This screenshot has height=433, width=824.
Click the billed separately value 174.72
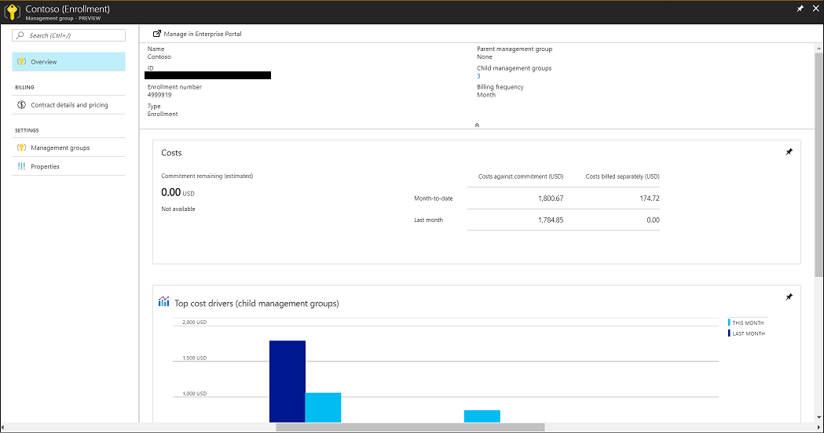650,198
